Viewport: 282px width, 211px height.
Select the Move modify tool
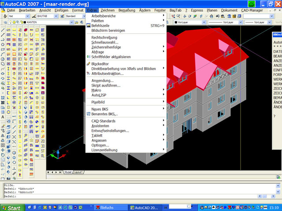[x=3, y=150]
